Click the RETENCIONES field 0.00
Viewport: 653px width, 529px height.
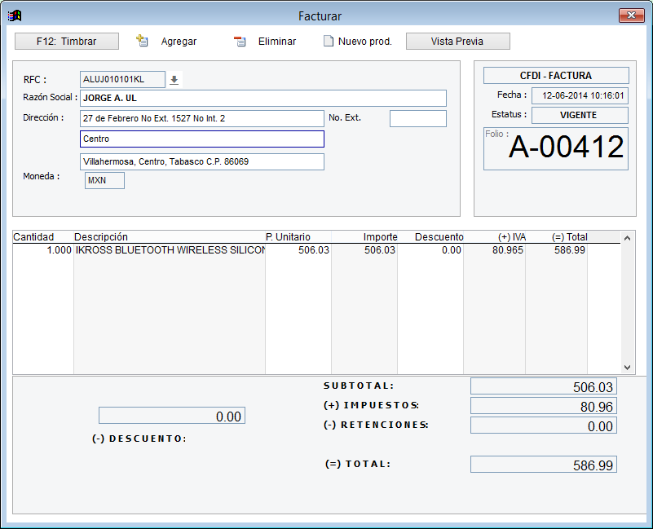pos(544,425)
